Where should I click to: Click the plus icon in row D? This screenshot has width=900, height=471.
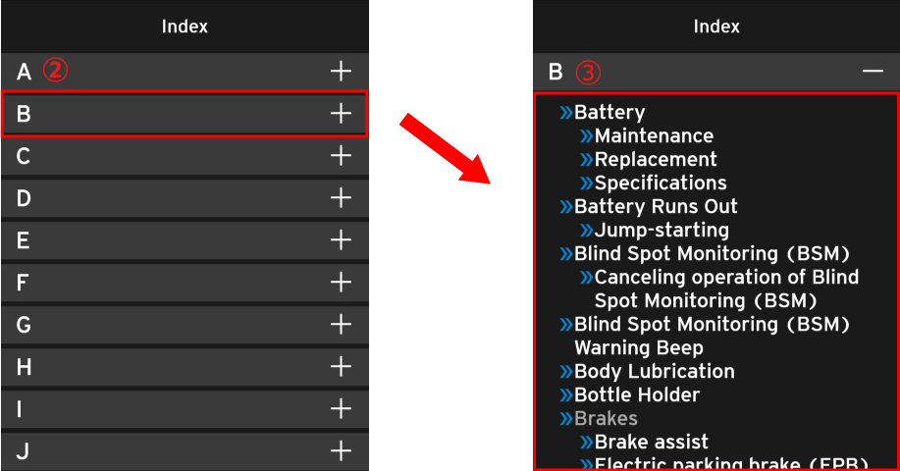coord(340,198)
